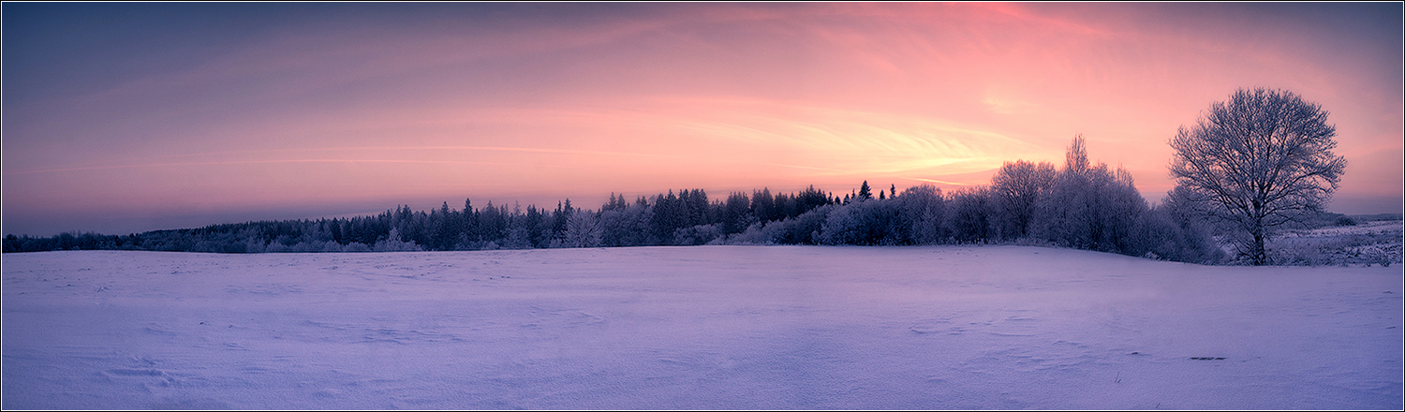
Task: Click the tiny twig poking through the snow
Action: (1117, 378)
